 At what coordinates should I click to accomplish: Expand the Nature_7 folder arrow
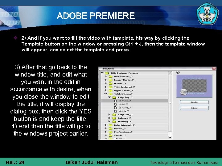(106, 128)
